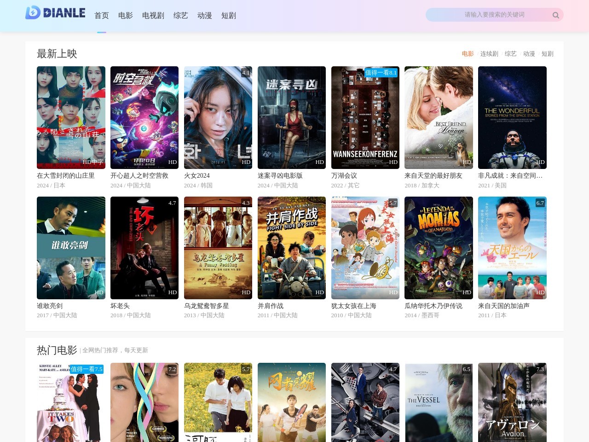Open the 动漫 navigation item

tap(204, 16)
